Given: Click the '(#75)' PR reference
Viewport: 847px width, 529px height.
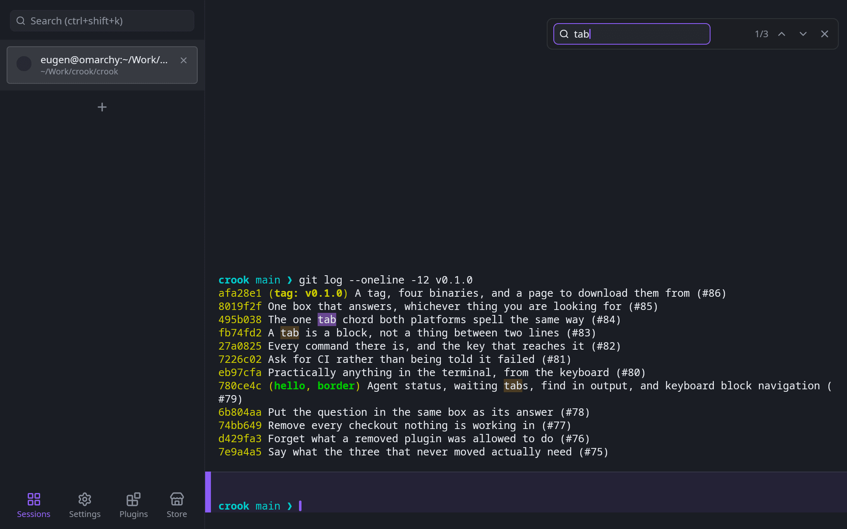Looking at the screenshot, I should pyautogui.click(x=593, y=452).
